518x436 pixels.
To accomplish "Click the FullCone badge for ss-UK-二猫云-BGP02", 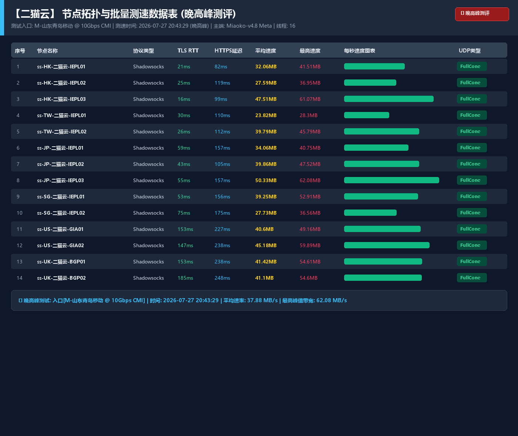I will pyautogui.click(x=472, y=278).
